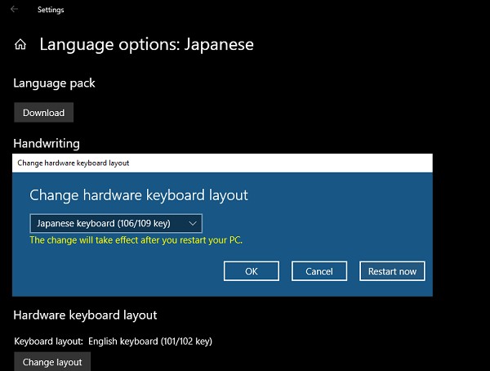Go back using the Settings back arrow
This screenshot has width=490, height=371.
14,9
